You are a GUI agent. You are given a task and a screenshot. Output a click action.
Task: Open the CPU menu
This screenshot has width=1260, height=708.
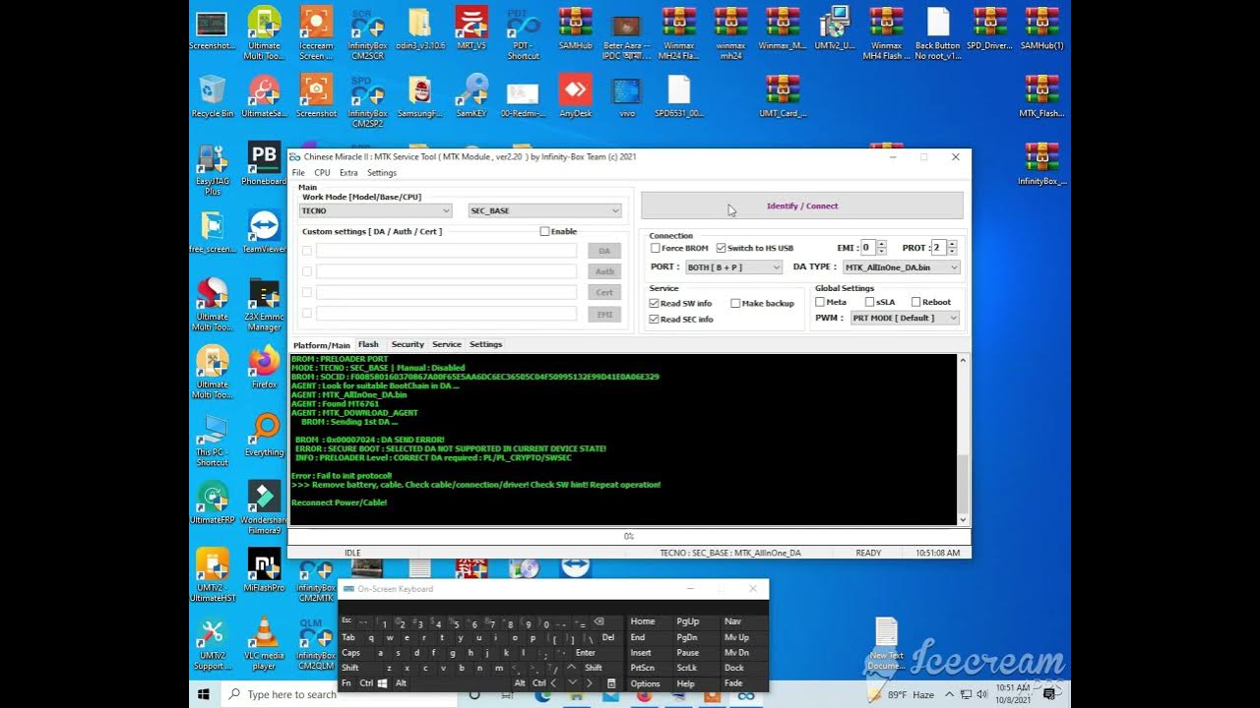[322, 173]
